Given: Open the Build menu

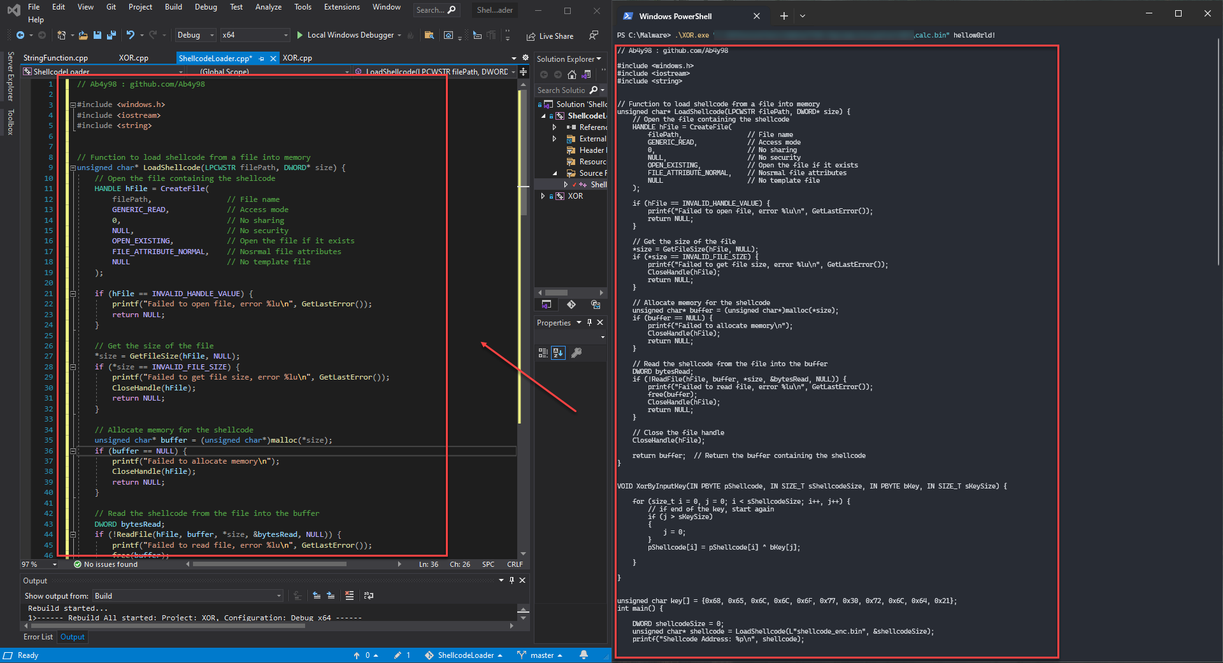Looking at the screenshot, I should (173, 7).
